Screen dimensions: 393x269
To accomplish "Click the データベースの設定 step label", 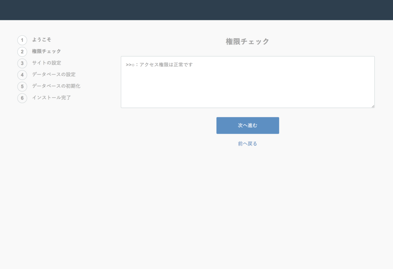I will tap(54, 74).
